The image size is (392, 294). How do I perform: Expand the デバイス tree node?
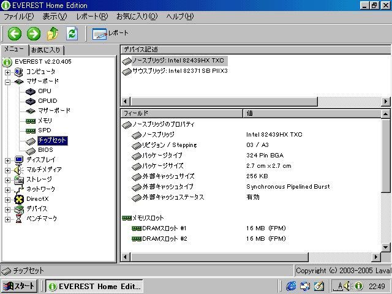7,209
